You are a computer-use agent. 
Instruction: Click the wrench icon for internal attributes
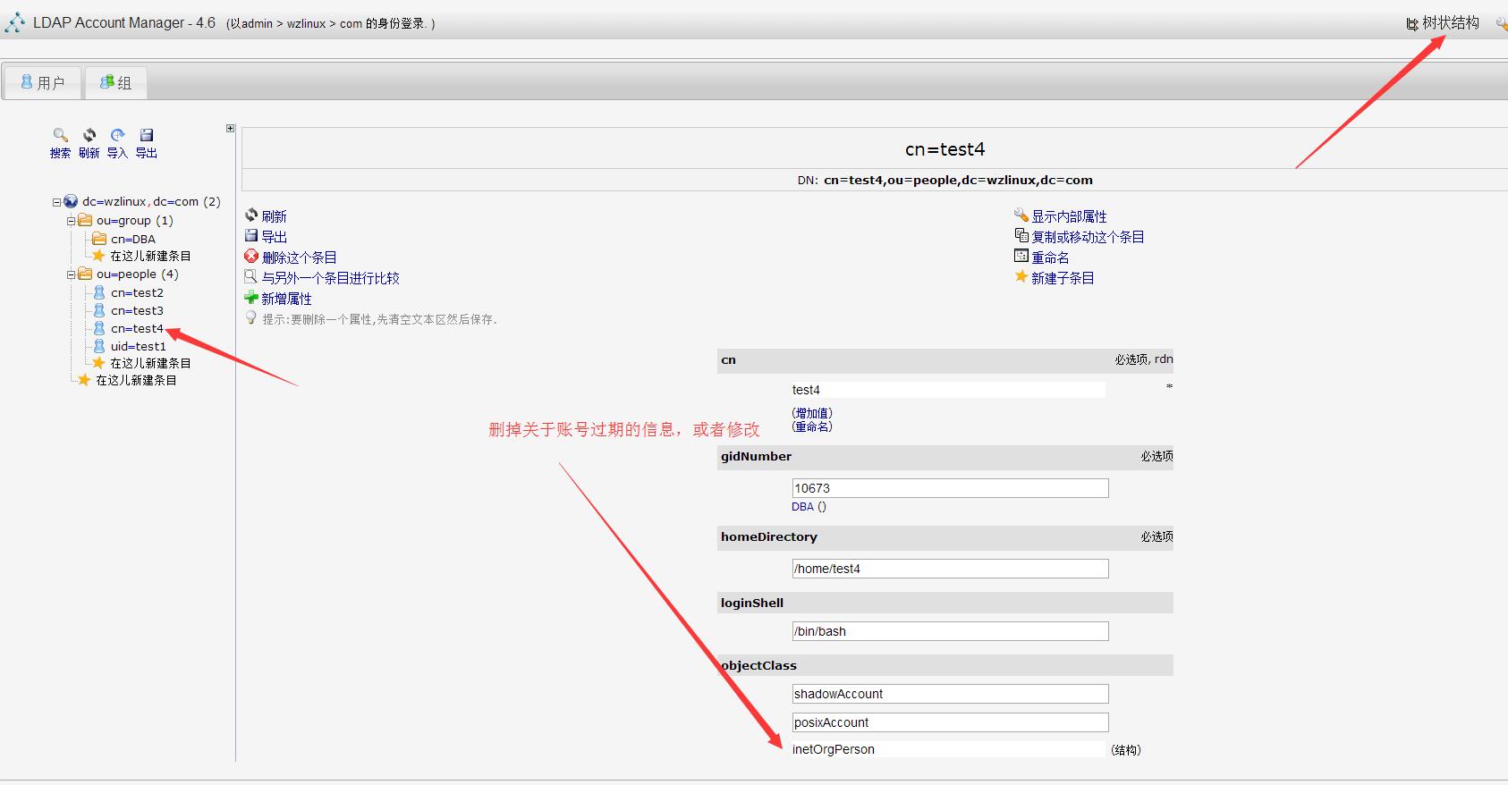pos(1021,215)
